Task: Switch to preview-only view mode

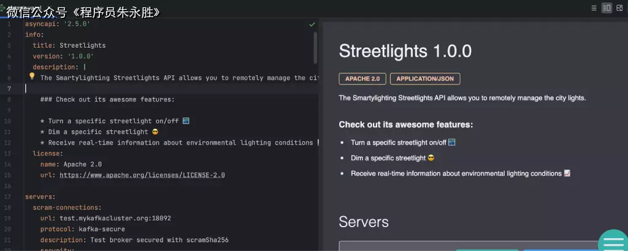Action: click(x=619, y=8)
